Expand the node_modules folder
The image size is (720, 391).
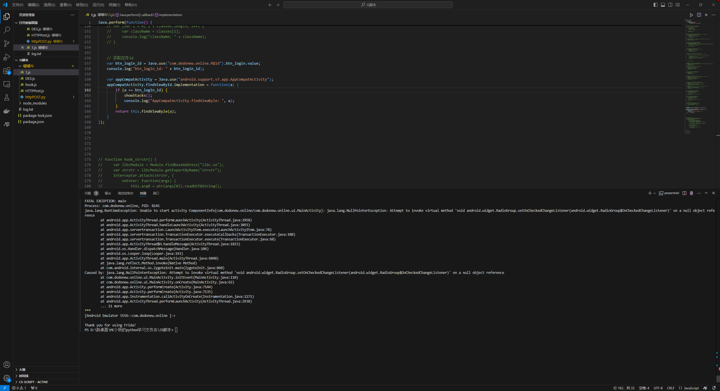click(x=35, y=103)
